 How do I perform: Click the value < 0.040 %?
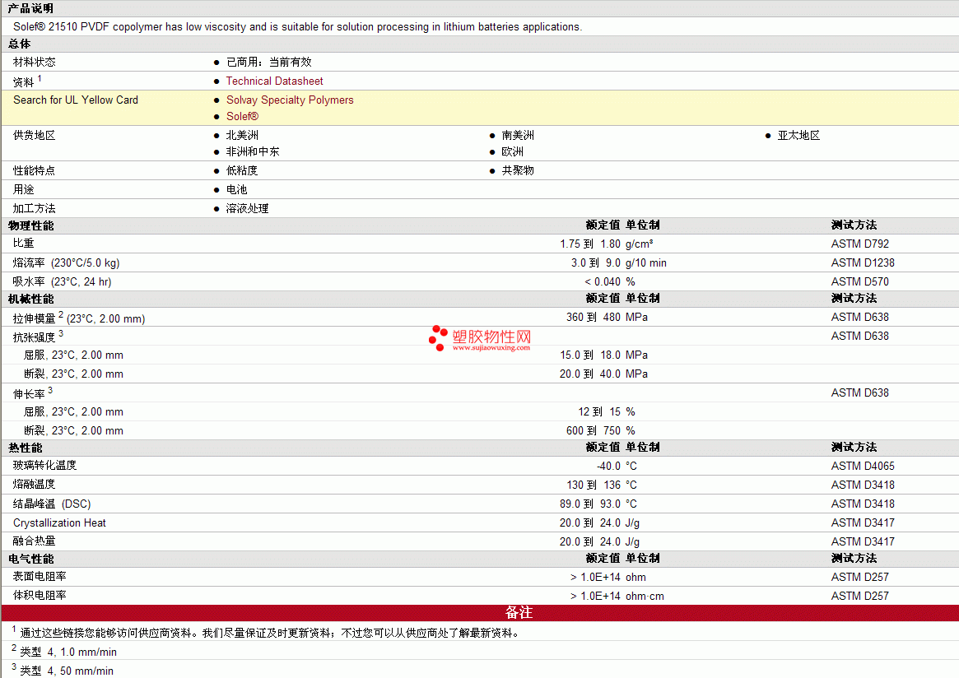click(610, 282)
